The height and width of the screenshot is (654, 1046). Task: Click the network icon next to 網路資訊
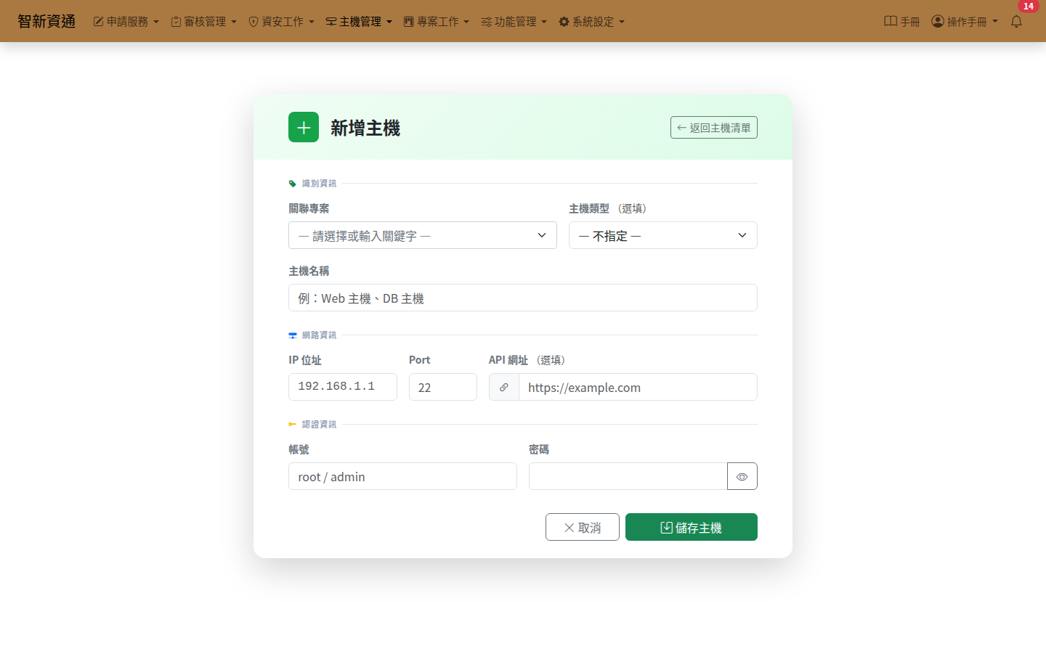tap(293, 335)
